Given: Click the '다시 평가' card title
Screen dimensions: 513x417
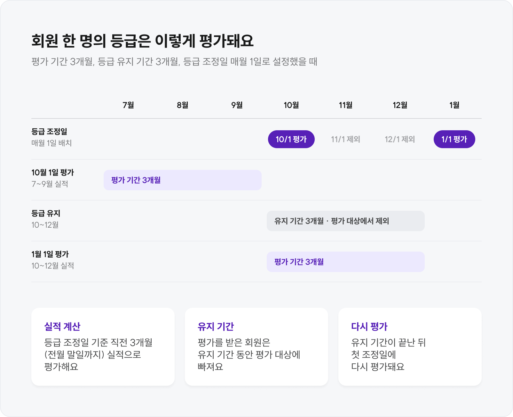Looking at the screenshot, I should click(x=369, y=326).
